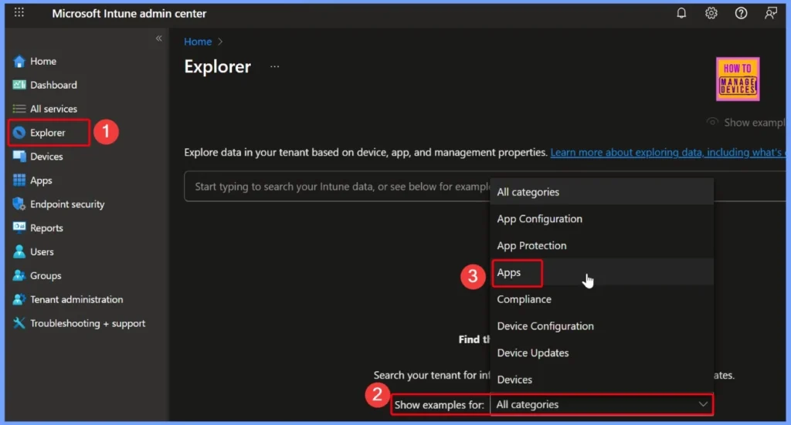791x425 pixels.
Task: Click the How To Manage Devices logo
Action: coord(738,79)
